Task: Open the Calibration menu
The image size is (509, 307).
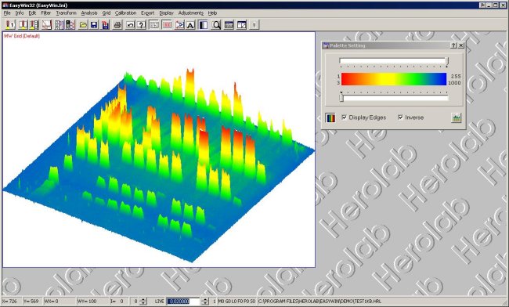Action: pos(125,13)
